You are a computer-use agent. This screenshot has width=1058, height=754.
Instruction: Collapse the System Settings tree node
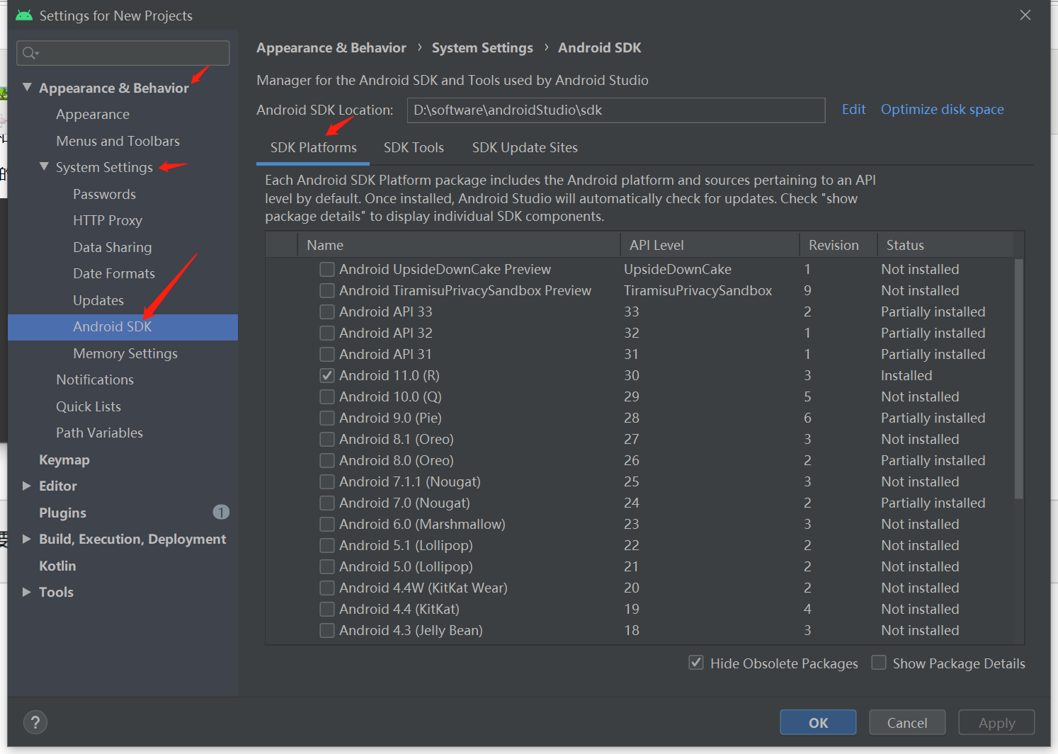click(44, 166)
